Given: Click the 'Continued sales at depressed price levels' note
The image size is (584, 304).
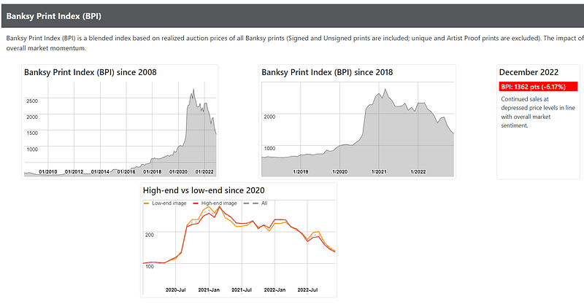Looking at the screenshot, I should pyautogui.click(x=538, y=112).
